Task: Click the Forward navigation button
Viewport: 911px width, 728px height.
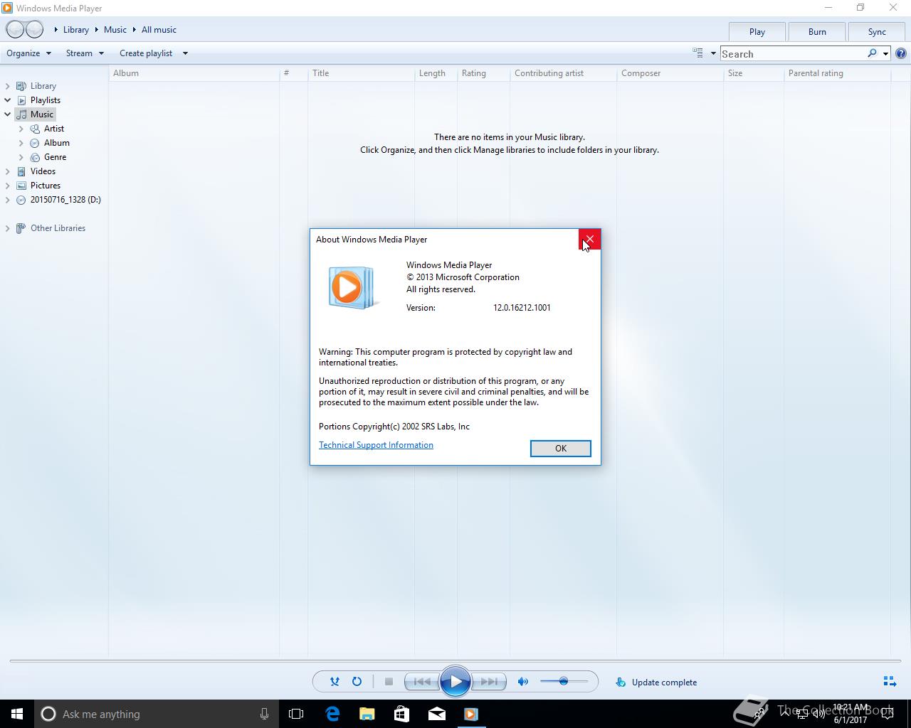Action: coord(34,29)
